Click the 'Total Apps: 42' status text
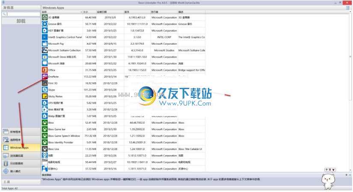This screenshot has height=192, width=353. pyautogui.click(x=9, y=188)
